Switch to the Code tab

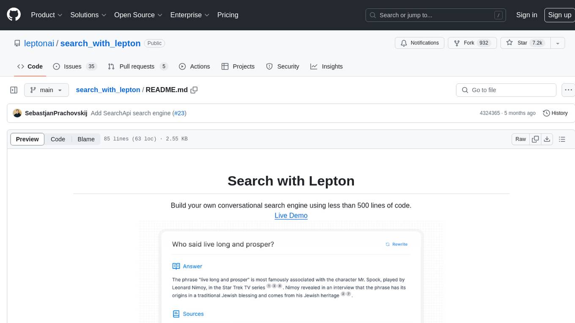point(30,66)
